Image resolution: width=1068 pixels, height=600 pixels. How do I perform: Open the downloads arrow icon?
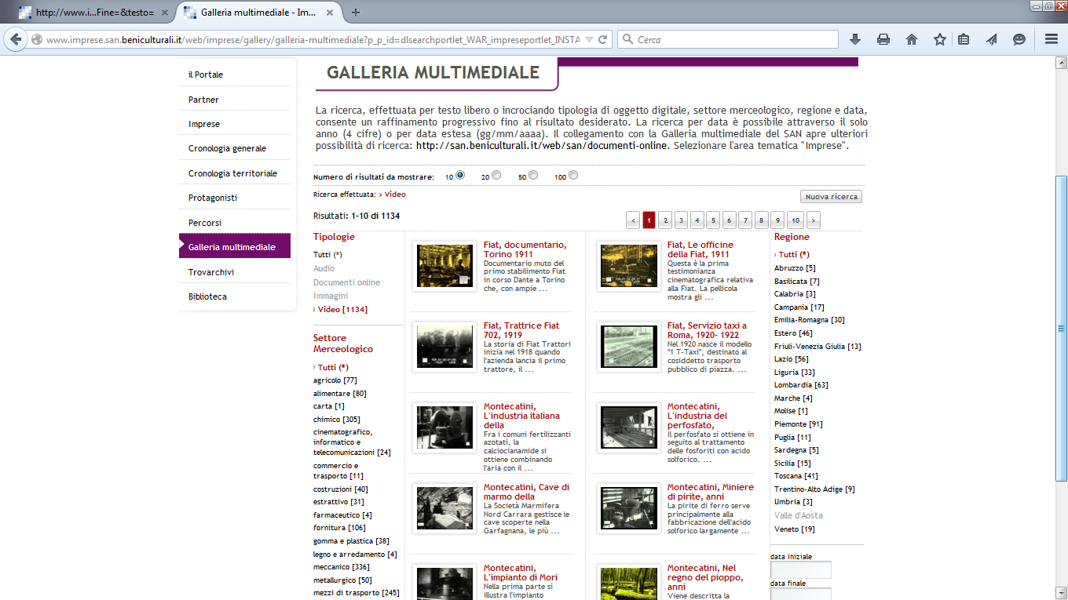click(x=855, y=39)
